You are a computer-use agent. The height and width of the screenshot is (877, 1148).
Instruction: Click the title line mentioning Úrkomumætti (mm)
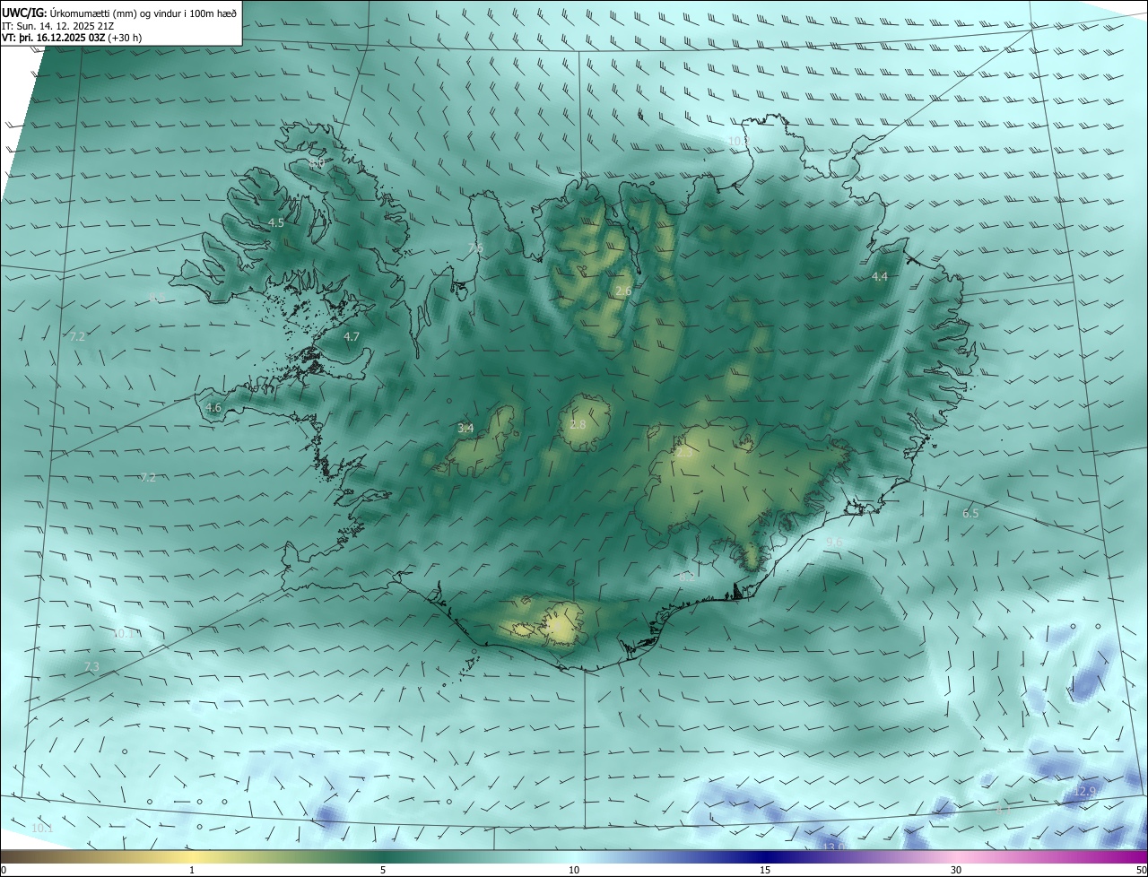(119, 12)
